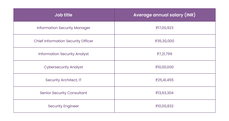Viewport: 229px width, 121px height.
Task: Click the ₹7,21,799 salary value
Action: tap(164, 54)
